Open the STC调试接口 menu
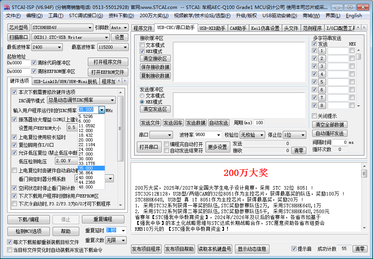Screen dimensions: 373x259 [x=86, y=16]
